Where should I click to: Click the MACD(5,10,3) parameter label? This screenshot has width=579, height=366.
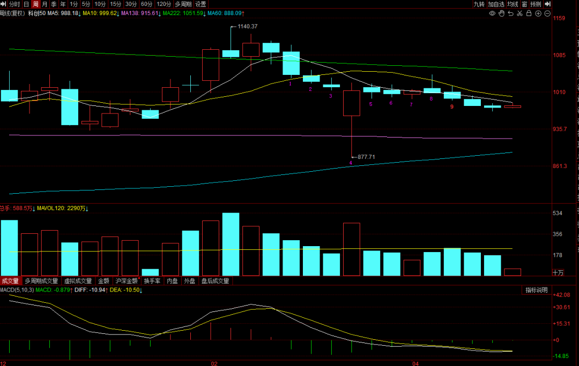click(x=17, y=290)
